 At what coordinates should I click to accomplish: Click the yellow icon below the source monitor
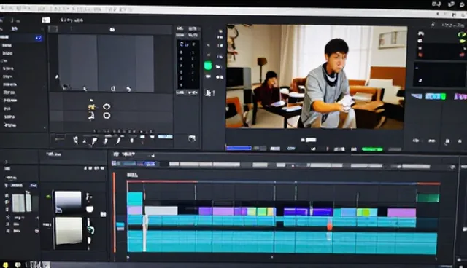click(91, 107)
